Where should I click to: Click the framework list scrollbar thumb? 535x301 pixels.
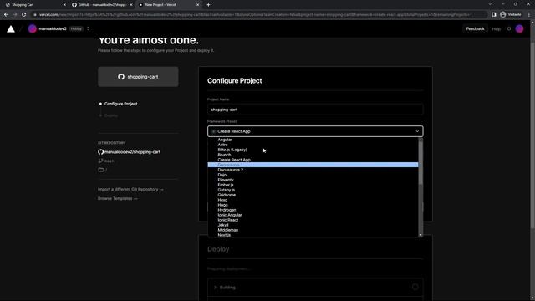click(420, 163)
